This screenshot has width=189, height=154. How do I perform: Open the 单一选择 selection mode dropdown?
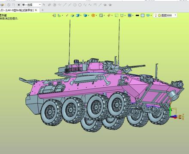[x=32, y=5]
